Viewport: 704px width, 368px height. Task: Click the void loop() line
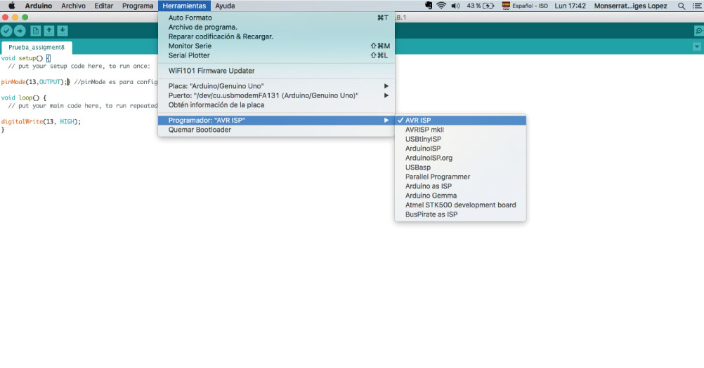[x=23, y=97]
